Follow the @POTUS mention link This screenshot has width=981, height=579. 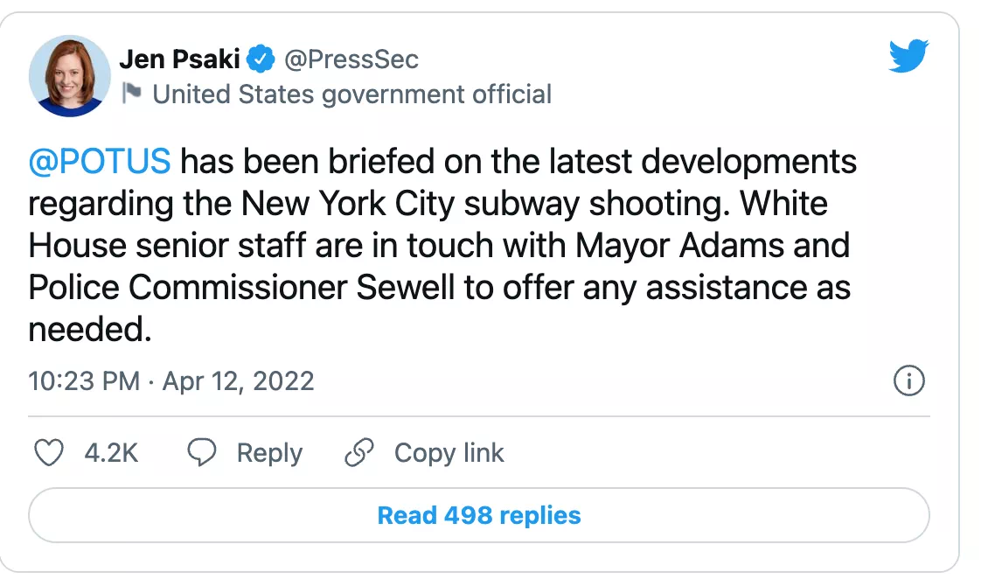pyautogui.click(x=99, y=163)
